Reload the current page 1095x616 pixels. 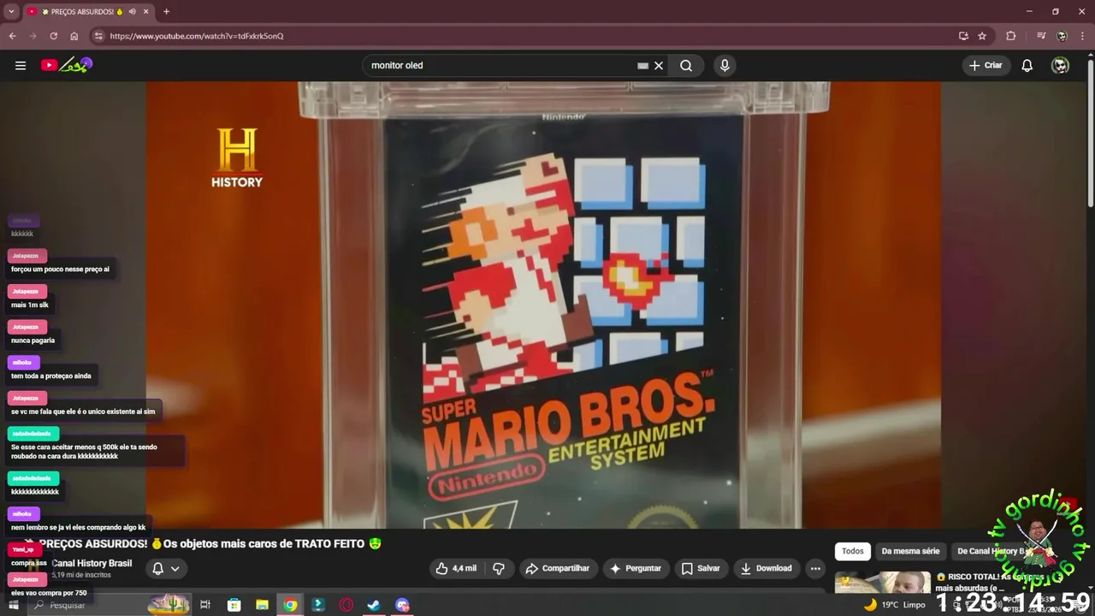[53, 36]
